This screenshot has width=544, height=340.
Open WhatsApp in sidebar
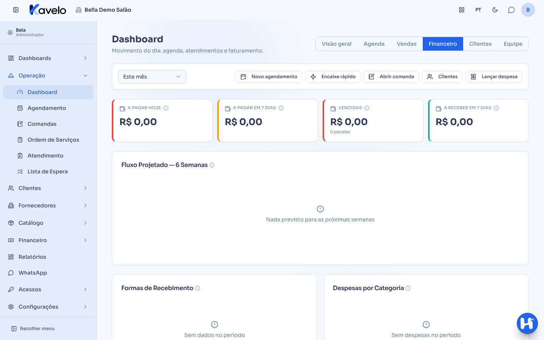pos(48,273)
